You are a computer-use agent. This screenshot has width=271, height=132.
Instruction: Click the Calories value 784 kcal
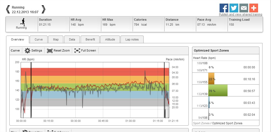pos(140,25)
